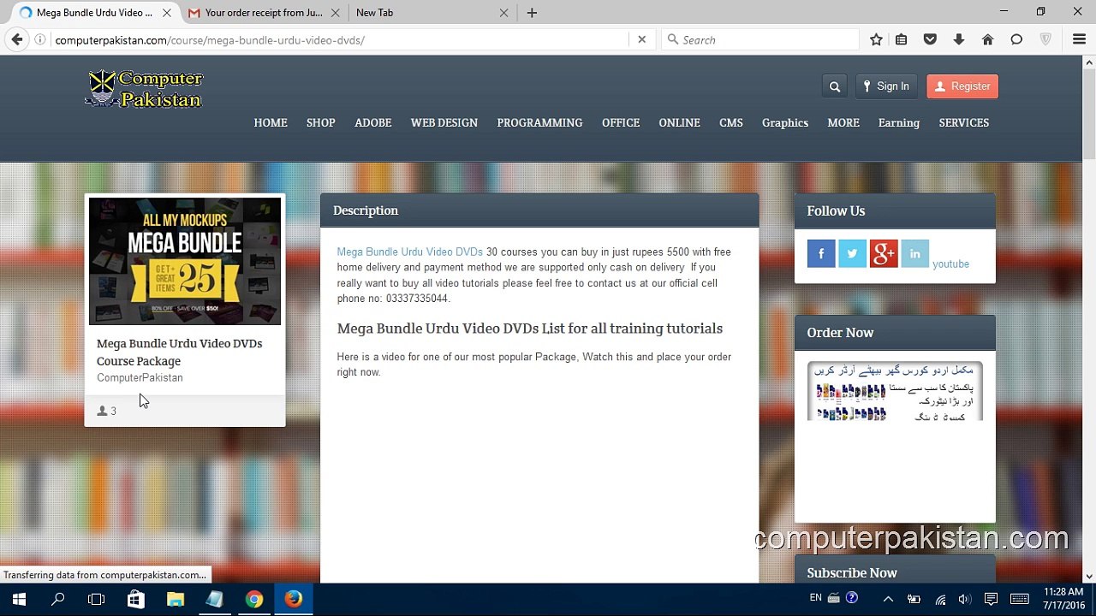
Task: Open File Explorer from taskbar
Action: click(x=176, y=599)
